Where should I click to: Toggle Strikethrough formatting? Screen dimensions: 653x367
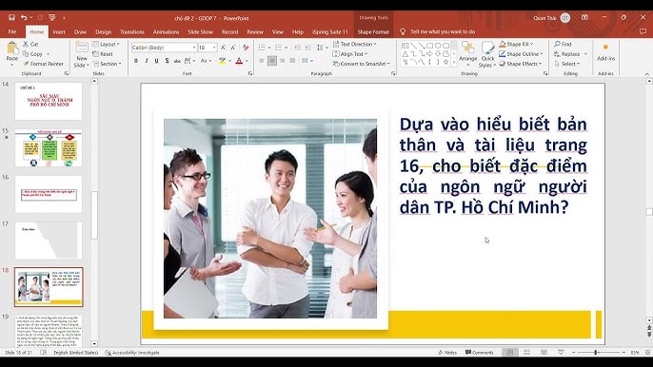click(177, 61)
